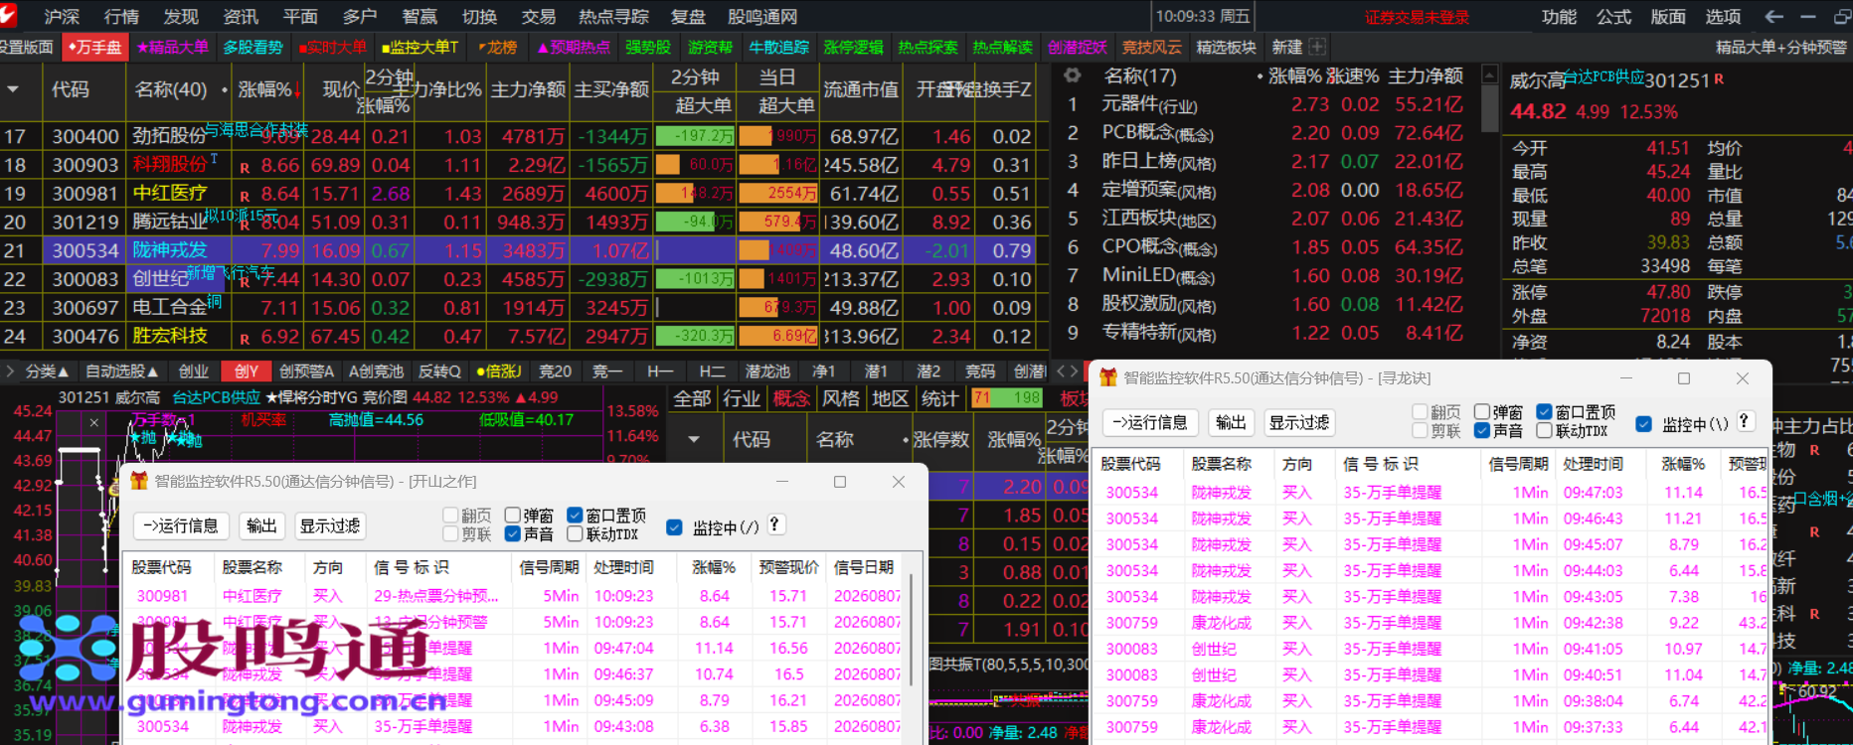This screenshot has height=745, width=1853.
Task: Toggle 弹窗 checkbox in 开山之作 window
Action: tap(513, 515)
